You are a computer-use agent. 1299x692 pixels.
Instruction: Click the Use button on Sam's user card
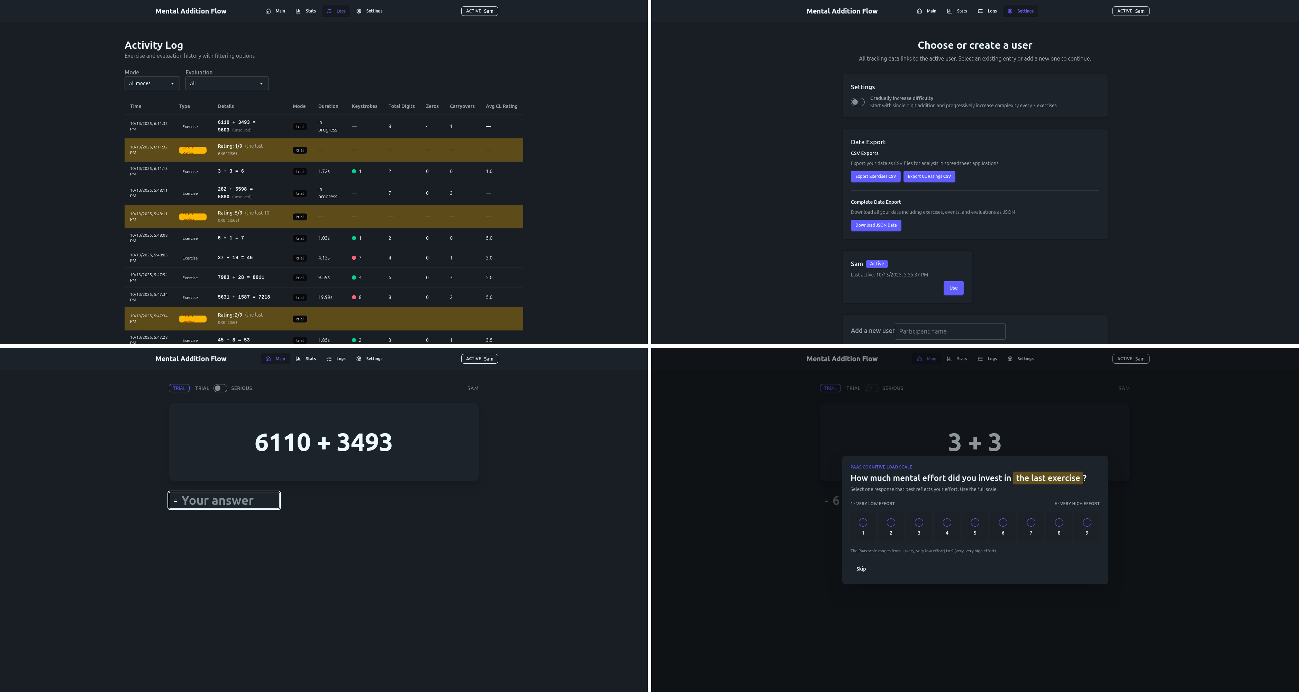[953, 288]
